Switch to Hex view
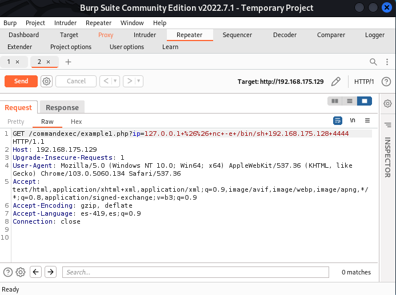This screenshot has width=396, height=295. point(76,122)
